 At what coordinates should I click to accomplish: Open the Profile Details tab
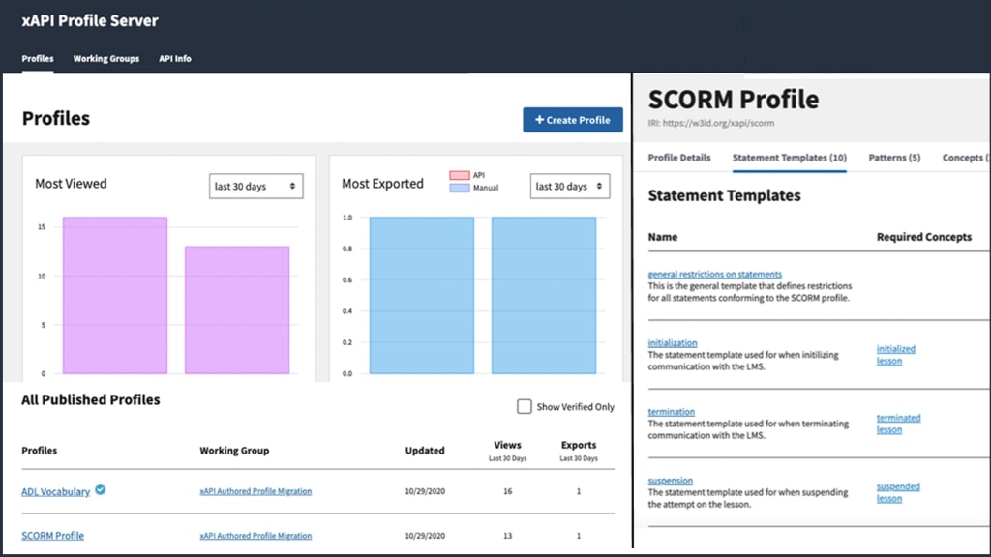coord(678,158)
